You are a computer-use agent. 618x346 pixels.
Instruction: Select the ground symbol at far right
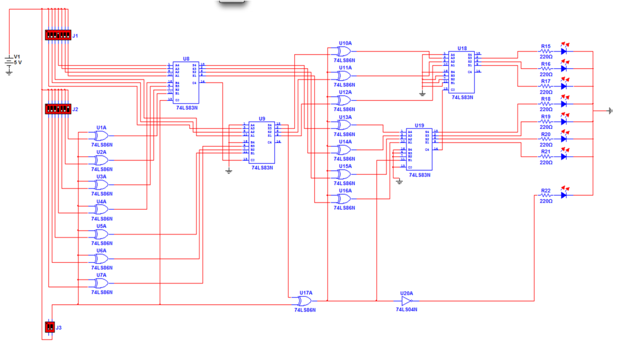611,111
